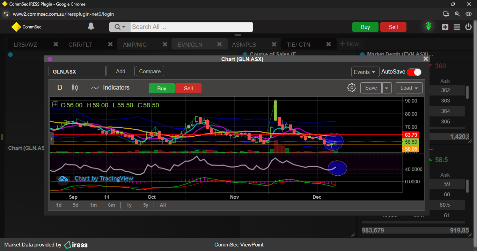Open dropdown arrow next to Save
The height and width of the screenshot is (251, 477).
tap(387, 88)
